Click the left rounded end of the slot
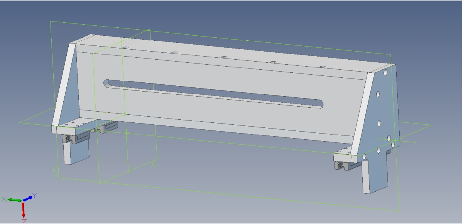Viewport: 463px width, 224px height. tap(108, 83)
